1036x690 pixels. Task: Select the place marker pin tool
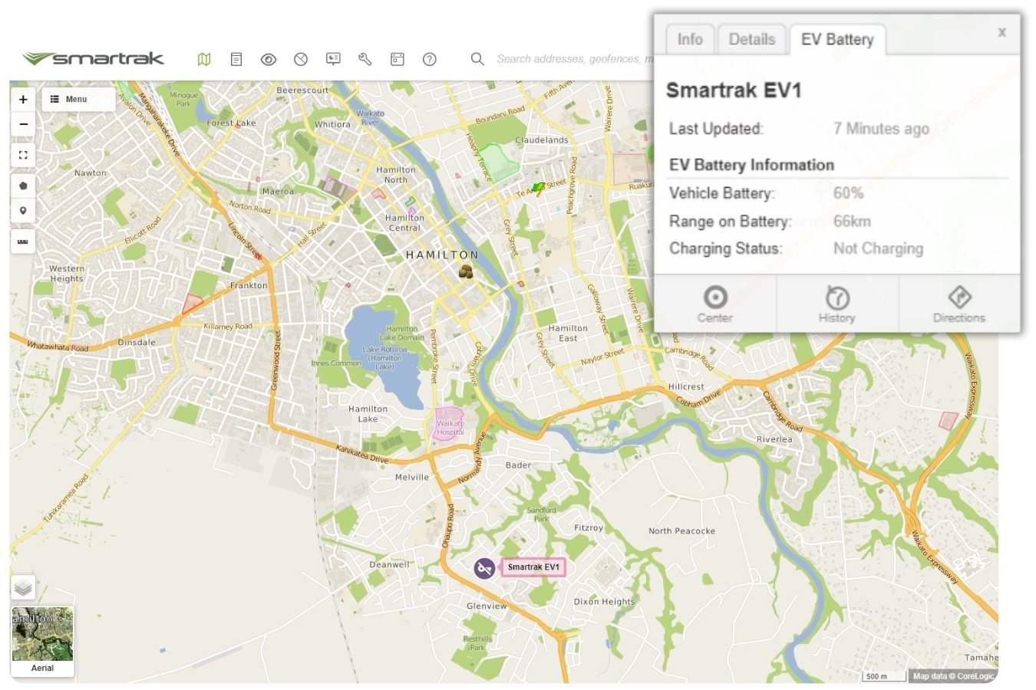(23, 211)
